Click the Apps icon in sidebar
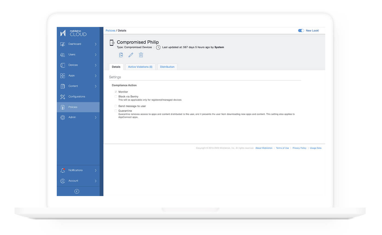 [x=62, y=75]
